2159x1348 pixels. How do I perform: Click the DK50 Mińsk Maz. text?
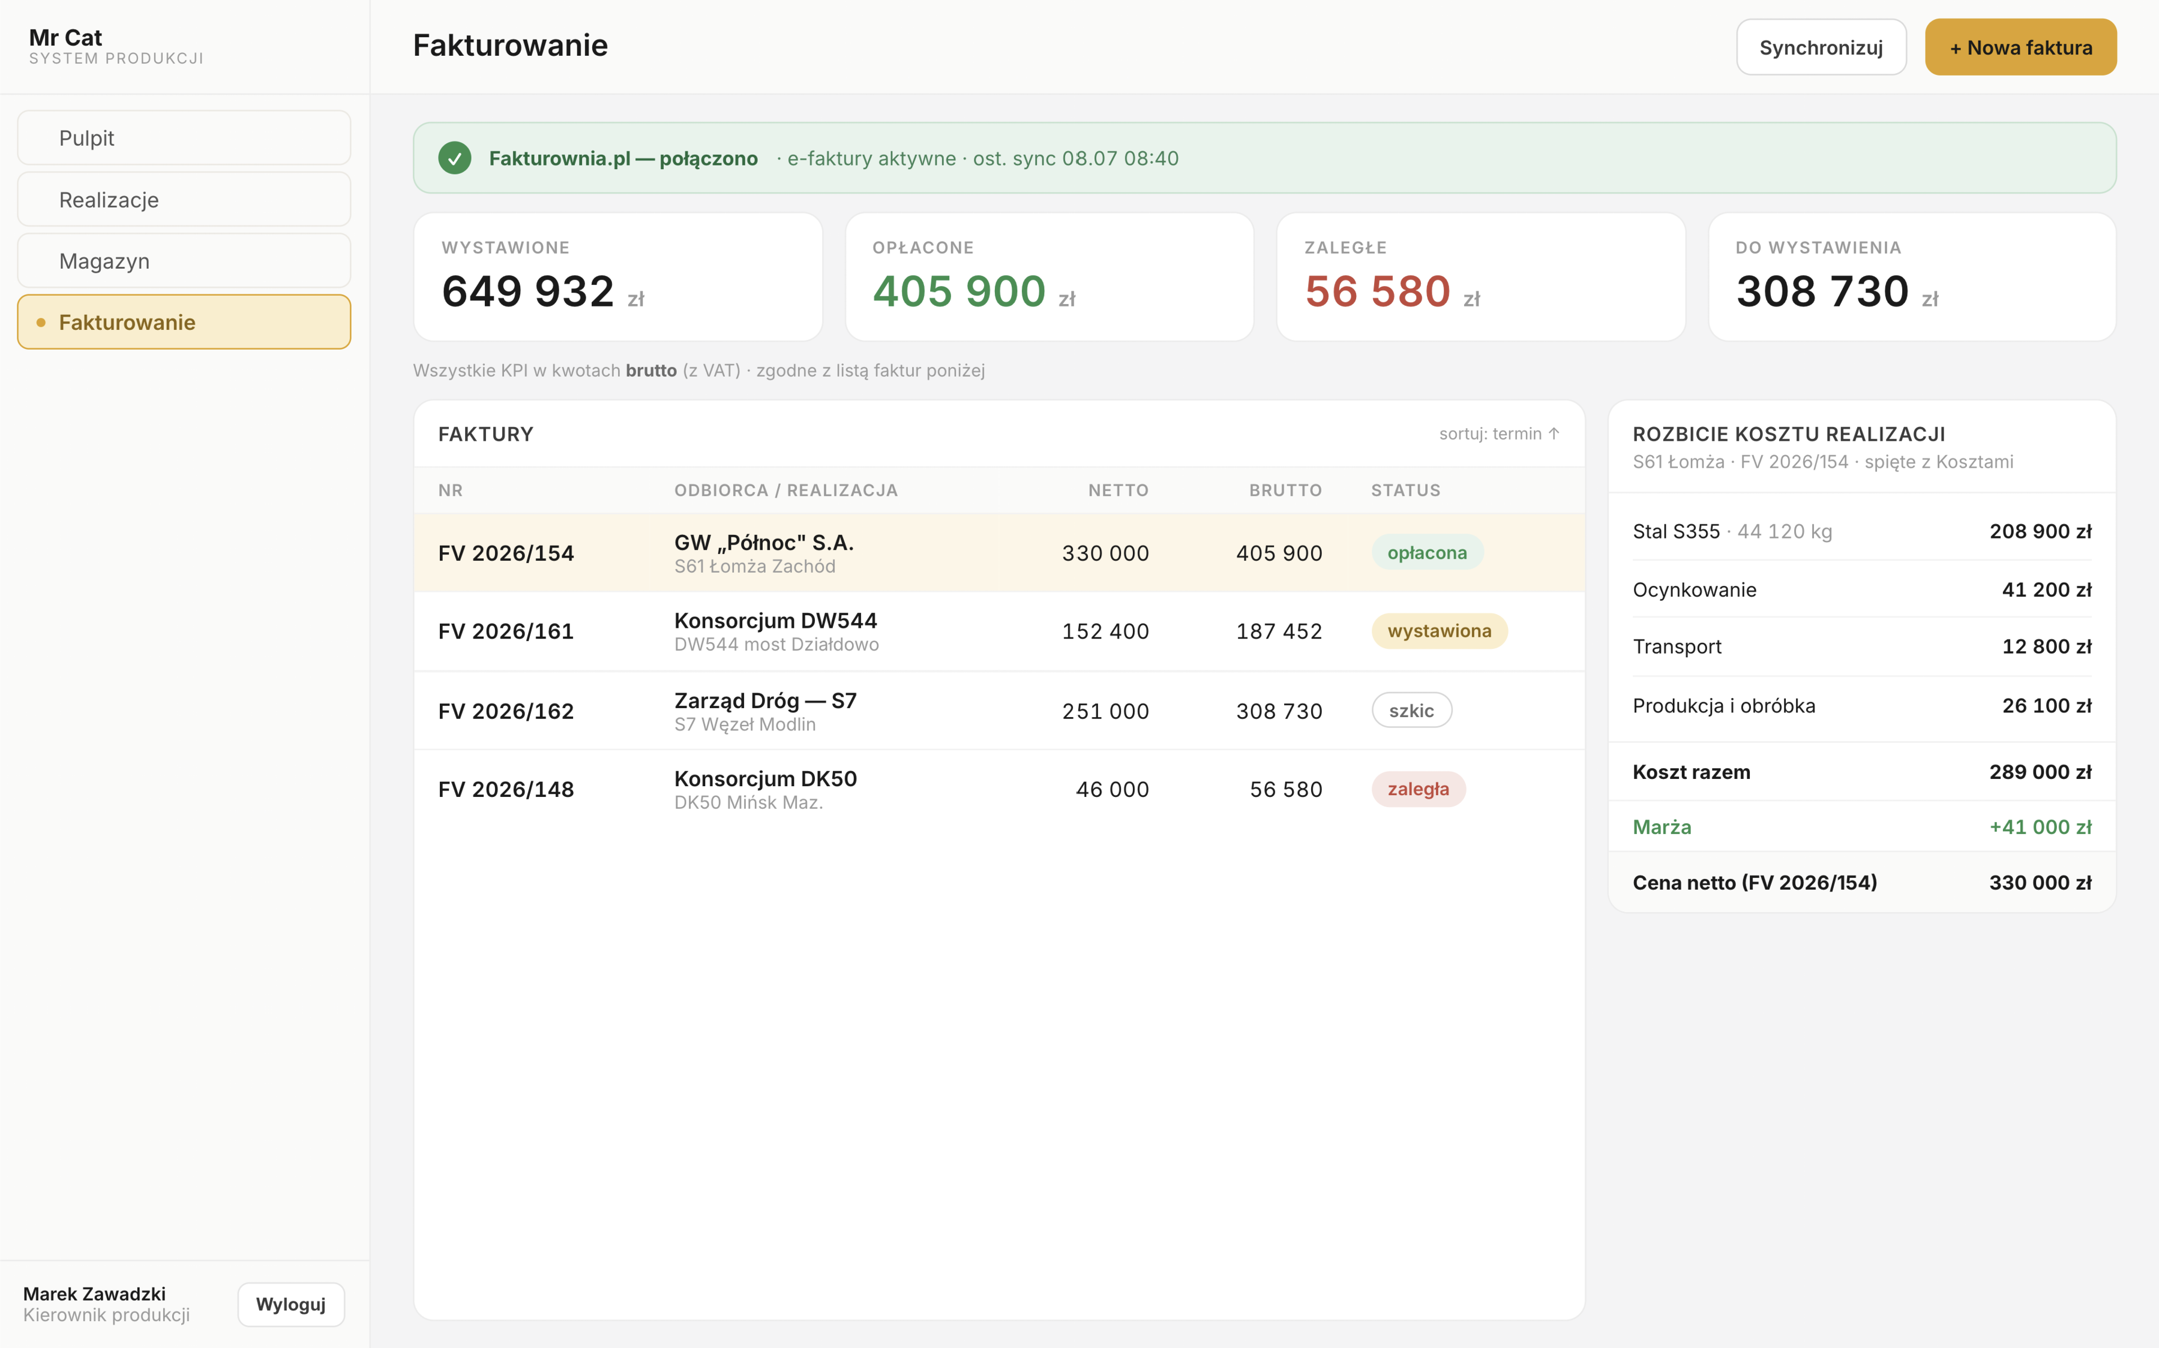pyautogui.click(x=748, y=802)
